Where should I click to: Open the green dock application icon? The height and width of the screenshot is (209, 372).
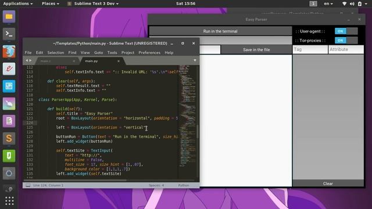click(x=9, y=156)
